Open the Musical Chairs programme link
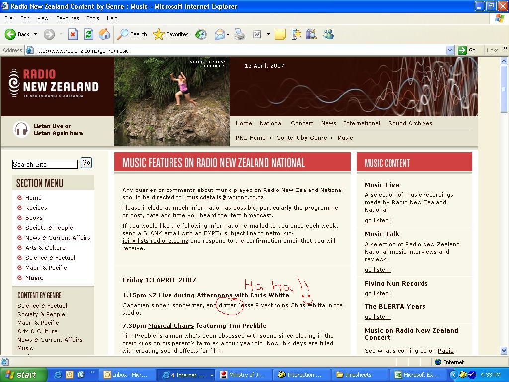Viewport: 509px width, 382px height. [x=171, y=326]
